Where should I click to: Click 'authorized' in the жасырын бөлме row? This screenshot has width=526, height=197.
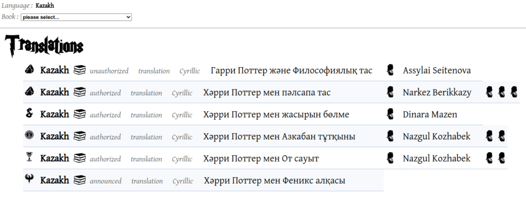coord(105,115)
